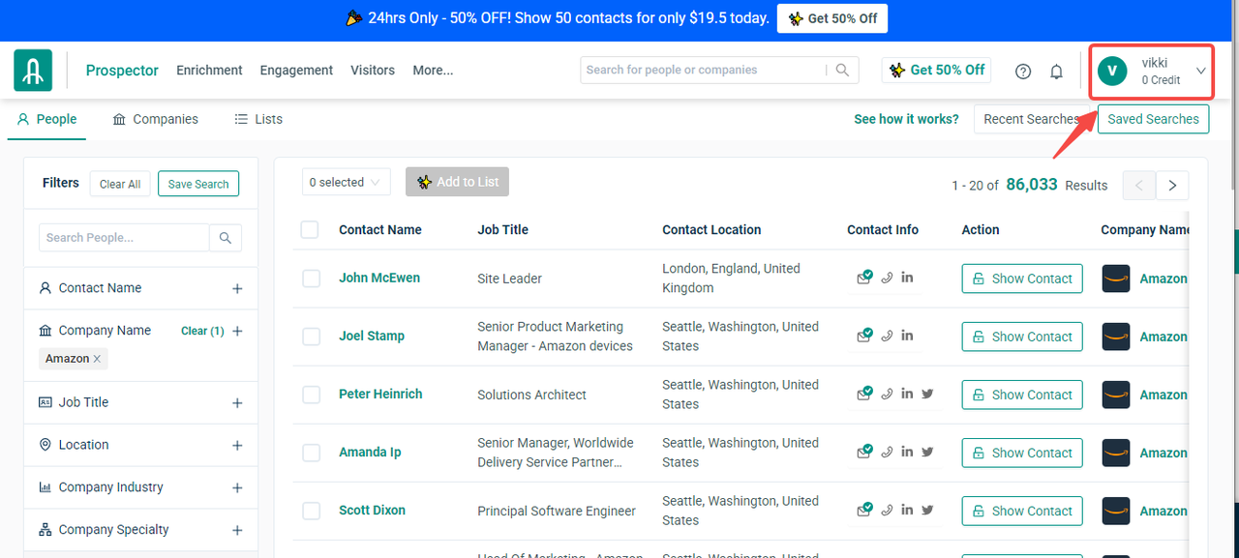
Task: Click the phone icon for Joel Stamp
Action: [x=887, y=336]
